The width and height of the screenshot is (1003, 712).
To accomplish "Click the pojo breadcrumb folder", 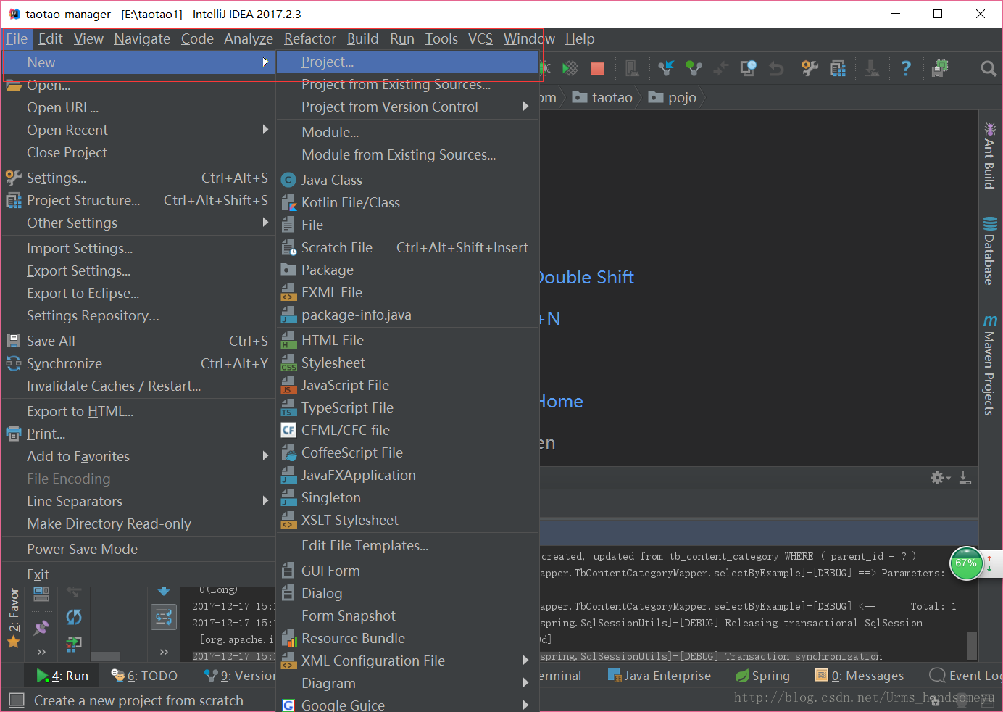I will [x=672, y=97].
